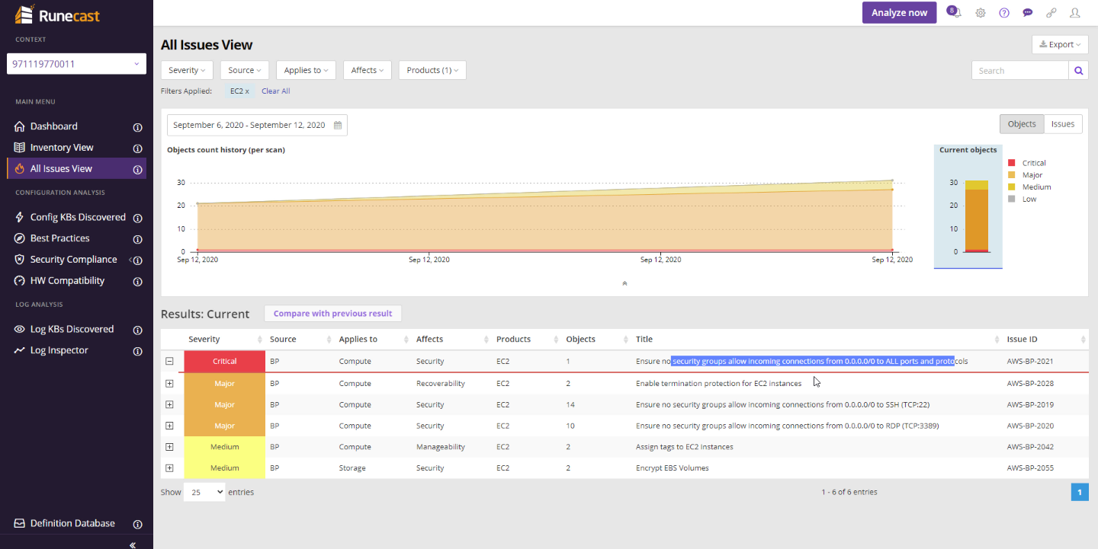Sort by Issue ID column arrows

pos(1083,340)
